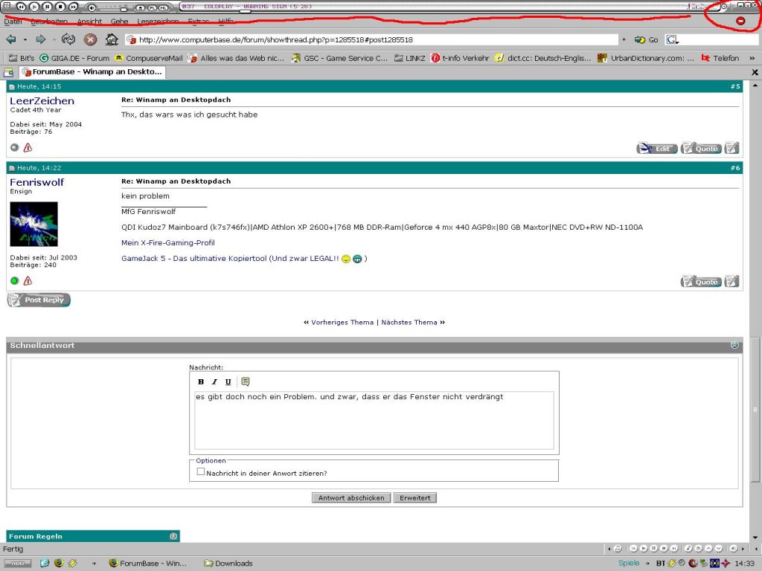This screenshot has width=762, height=571.
Task: Reload the page with refresh icon
Action: (x=68, y=39)
